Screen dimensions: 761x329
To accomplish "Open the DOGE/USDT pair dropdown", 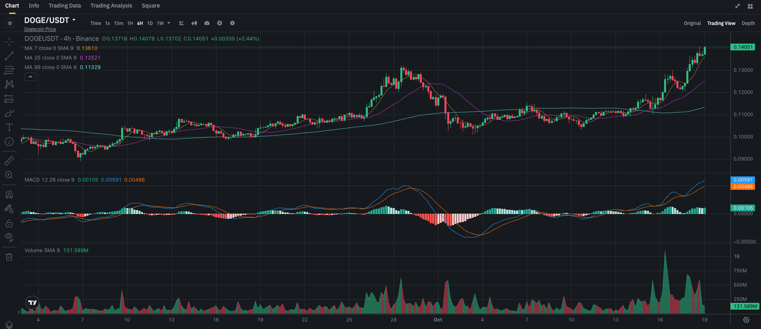I will click(74, 20).
